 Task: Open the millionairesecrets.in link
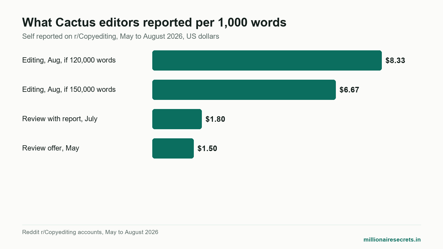pyautogui.click(x=392, y=240)
